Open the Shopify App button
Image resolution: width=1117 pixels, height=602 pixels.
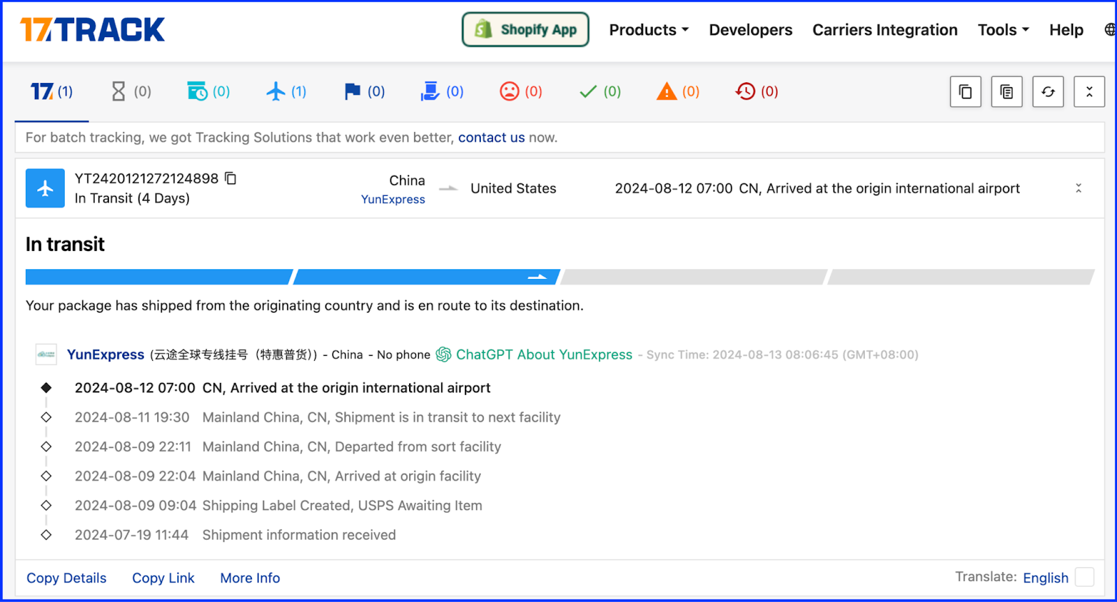pos(525,29)
